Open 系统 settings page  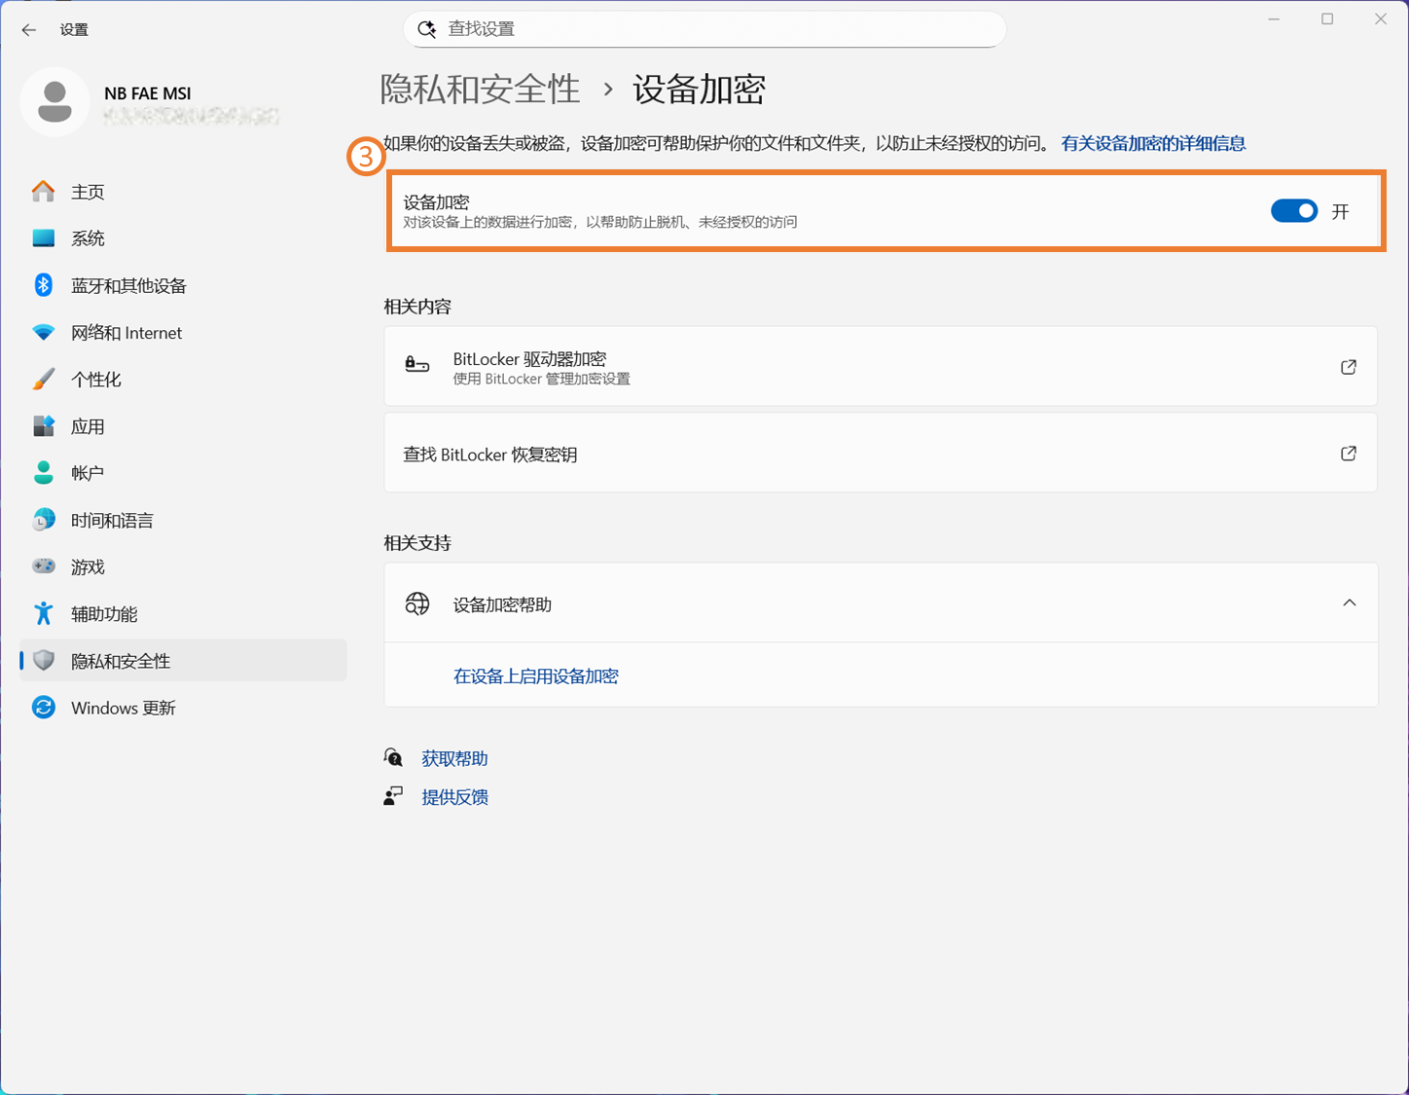pyautogui.click(x=88, y=238)
